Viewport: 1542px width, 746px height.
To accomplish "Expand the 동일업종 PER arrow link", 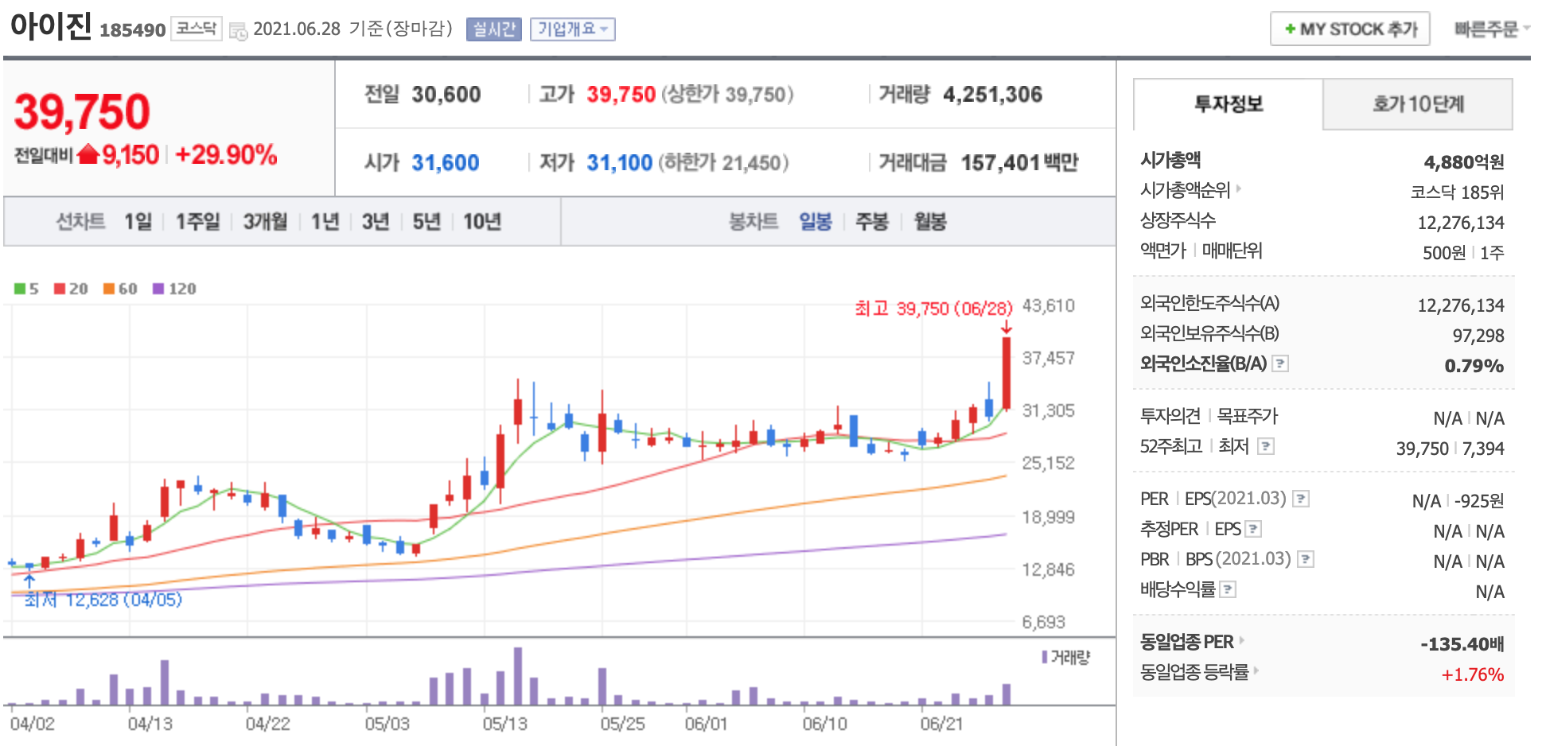I will (x=1241, y=640).
